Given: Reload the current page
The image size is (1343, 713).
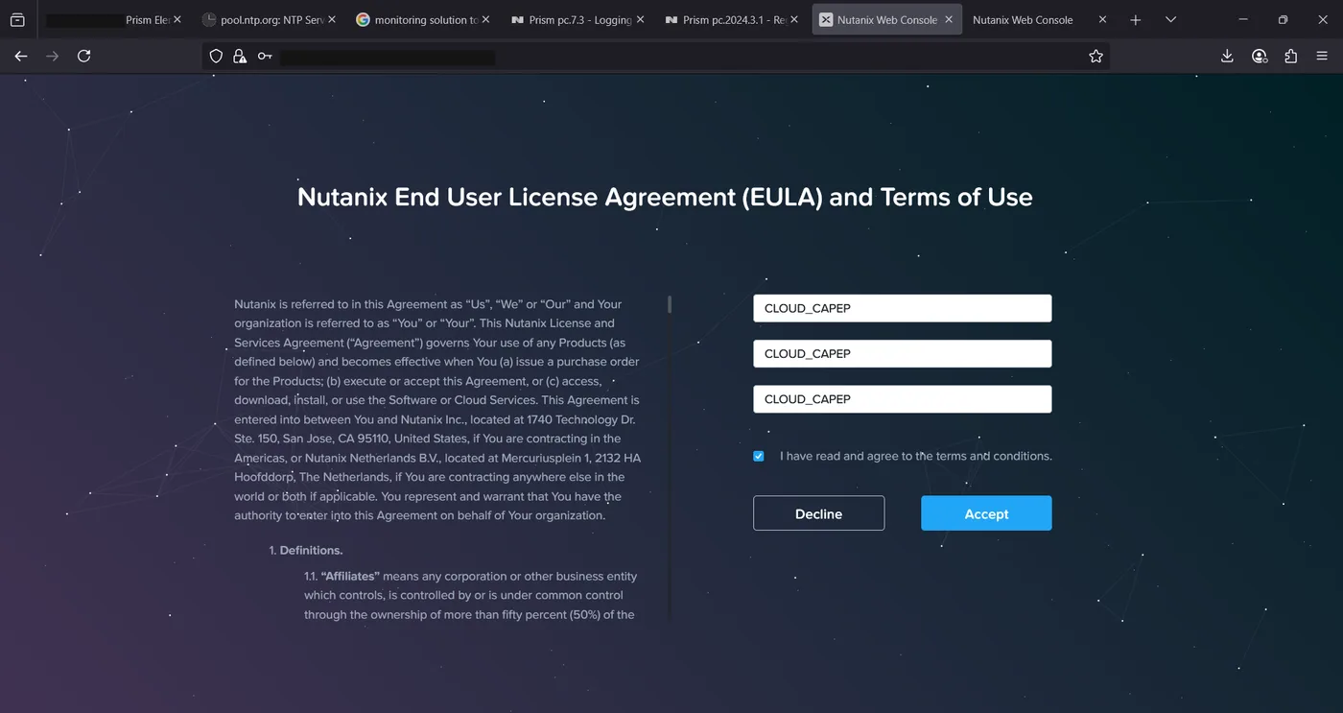Looking at the screenshot, I should coord(84,57).
